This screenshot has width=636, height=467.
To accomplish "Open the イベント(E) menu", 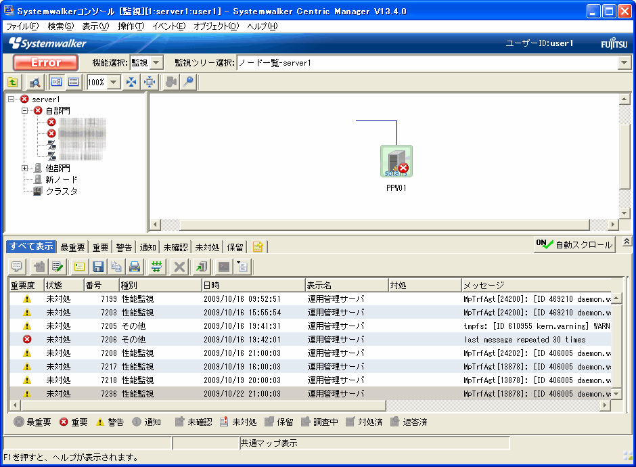I will 169,26.
